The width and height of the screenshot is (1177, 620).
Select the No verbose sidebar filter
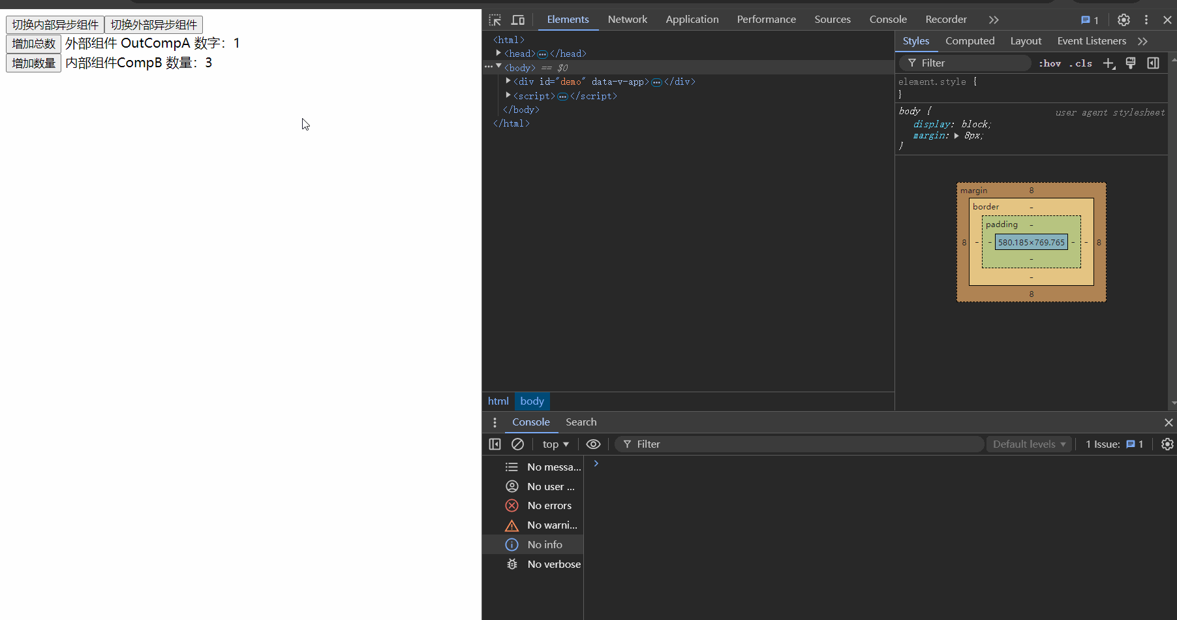[x=533, y=565]
